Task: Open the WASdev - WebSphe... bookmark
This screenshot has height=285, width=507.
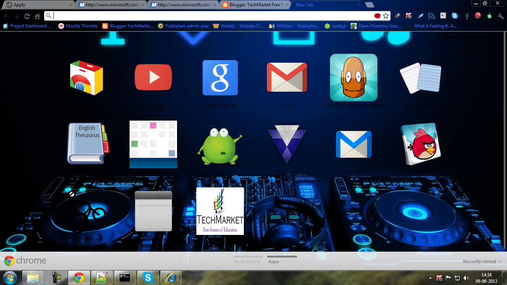Action: [294, 26]
